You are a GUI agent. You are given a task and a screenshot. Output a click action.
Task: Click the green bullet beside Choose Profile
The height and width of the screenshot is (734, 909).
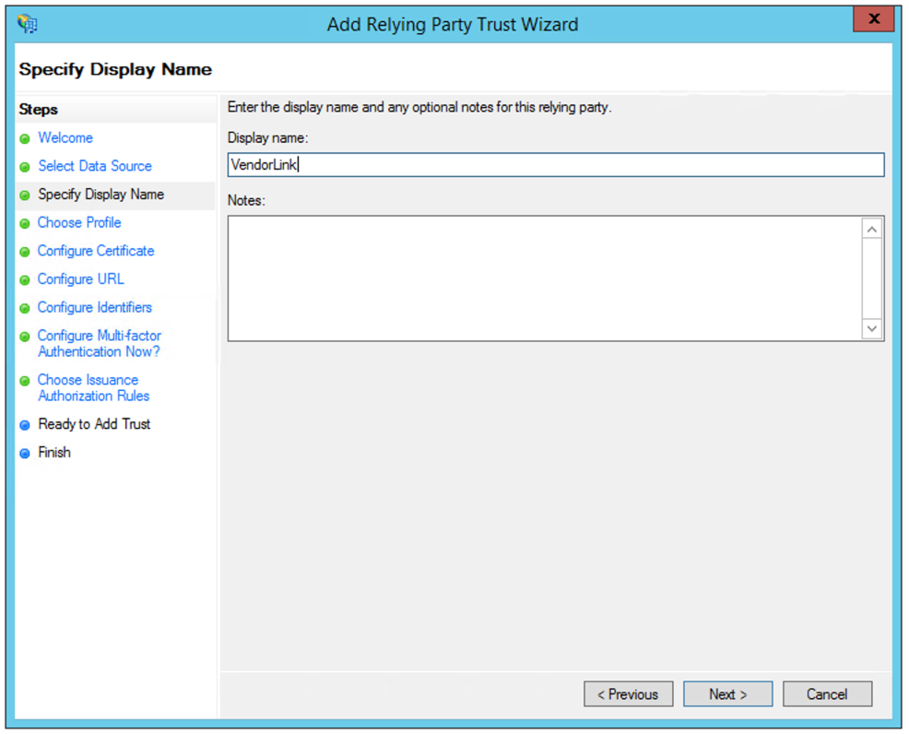click(24, 224)
